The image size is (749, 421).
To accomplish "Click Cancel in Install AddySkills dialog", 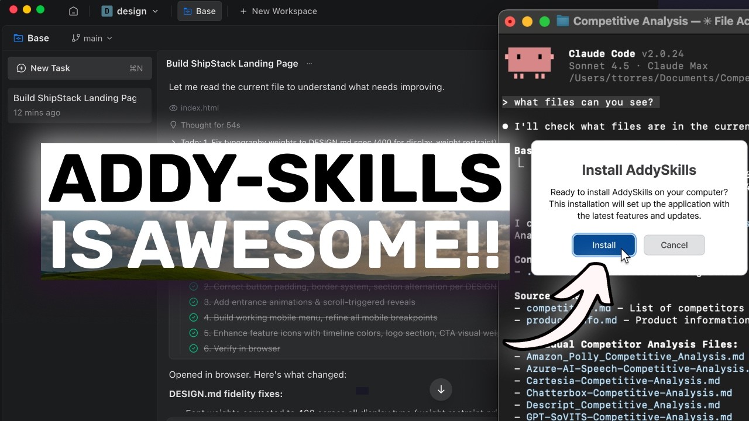I will pyautogui.click(x=674, y=245).
